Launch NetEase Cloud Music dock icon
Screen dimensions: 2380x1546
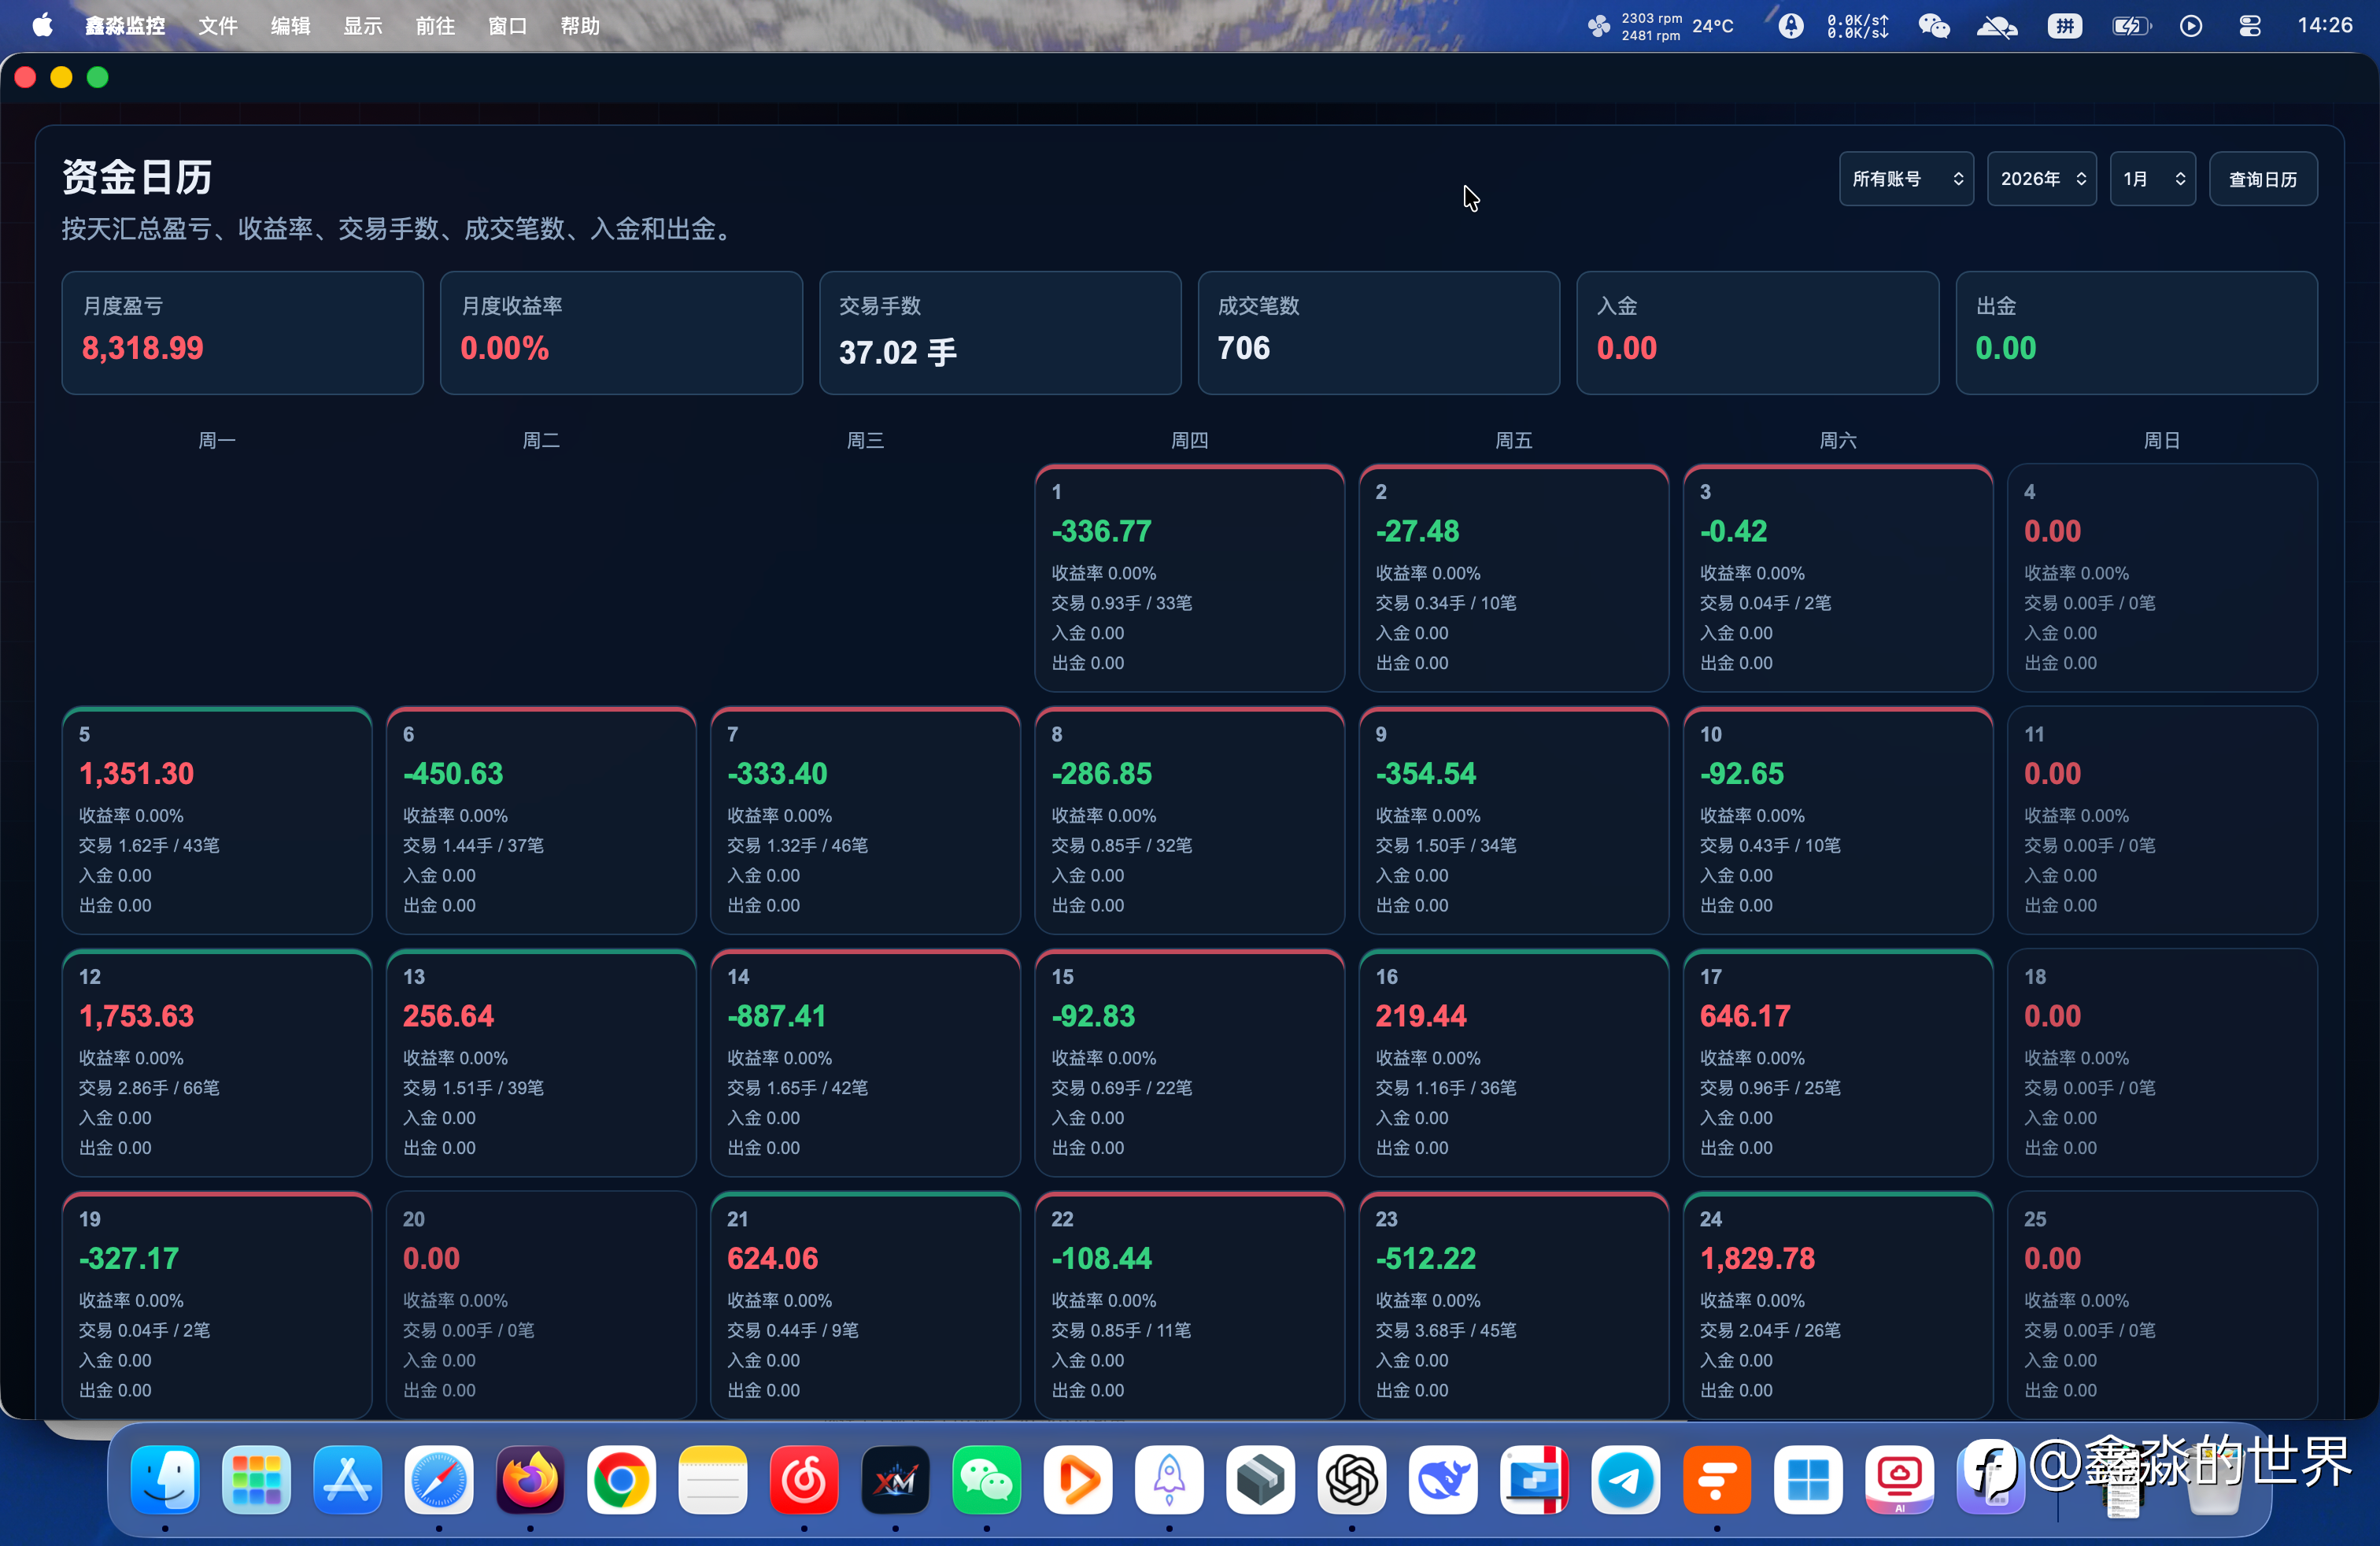tap(804, 1480)
